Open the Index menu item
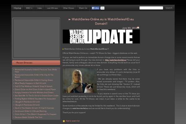 coord(40,8)
